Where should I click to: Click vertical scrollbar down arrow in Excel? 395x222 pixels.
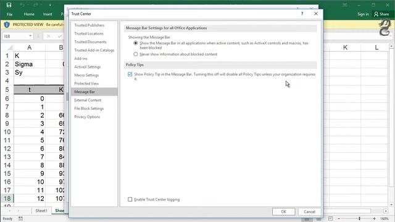click(391, 205)
